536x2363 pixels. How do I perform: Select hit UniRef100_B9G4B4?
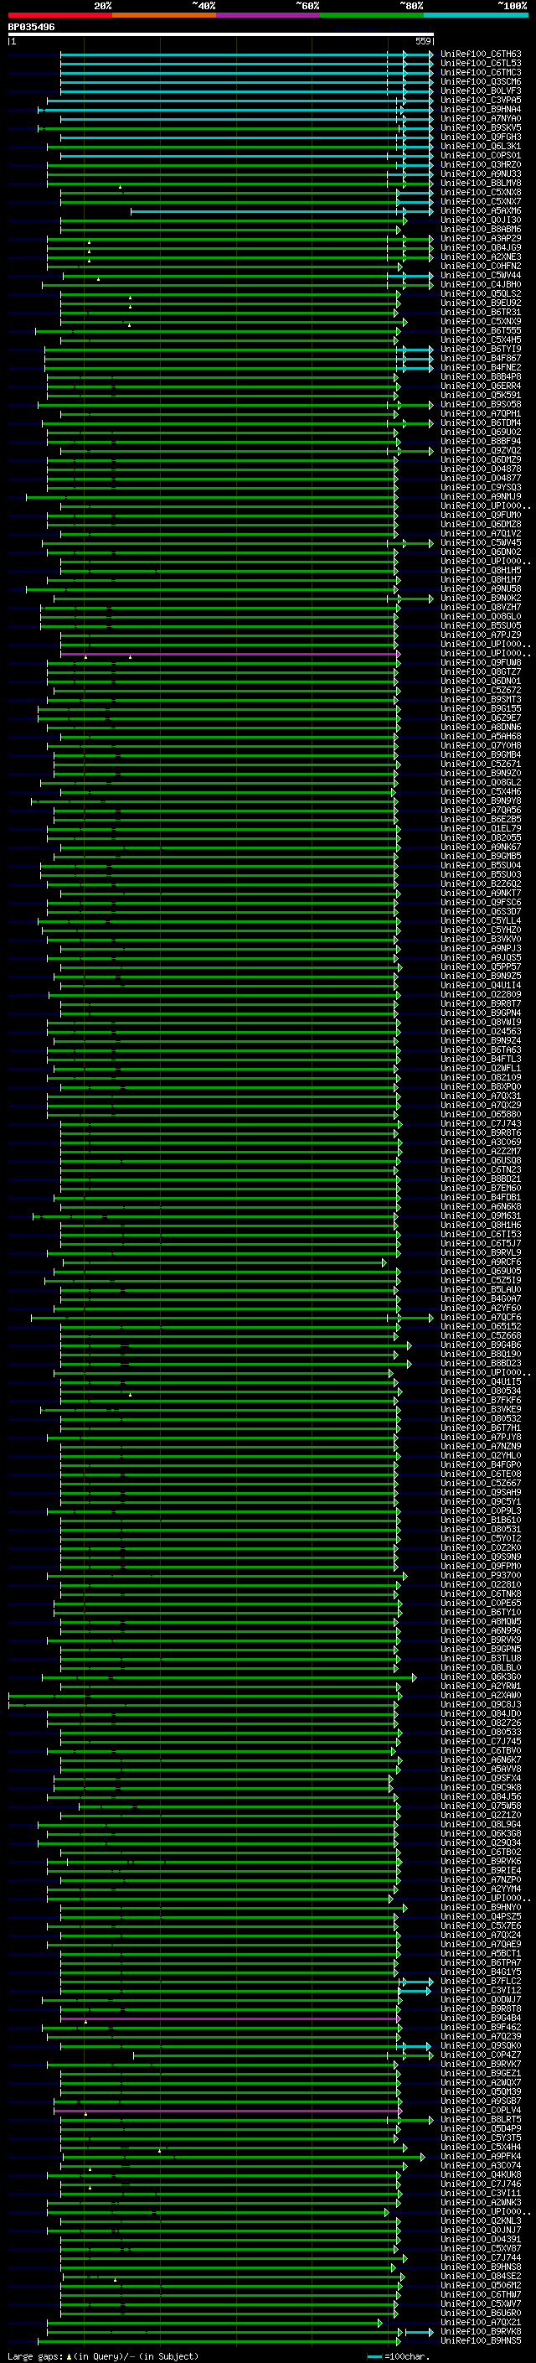481,2017
